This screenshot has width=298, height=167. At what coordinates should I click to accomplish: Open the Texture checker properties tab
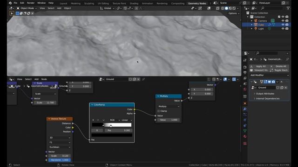245,143
